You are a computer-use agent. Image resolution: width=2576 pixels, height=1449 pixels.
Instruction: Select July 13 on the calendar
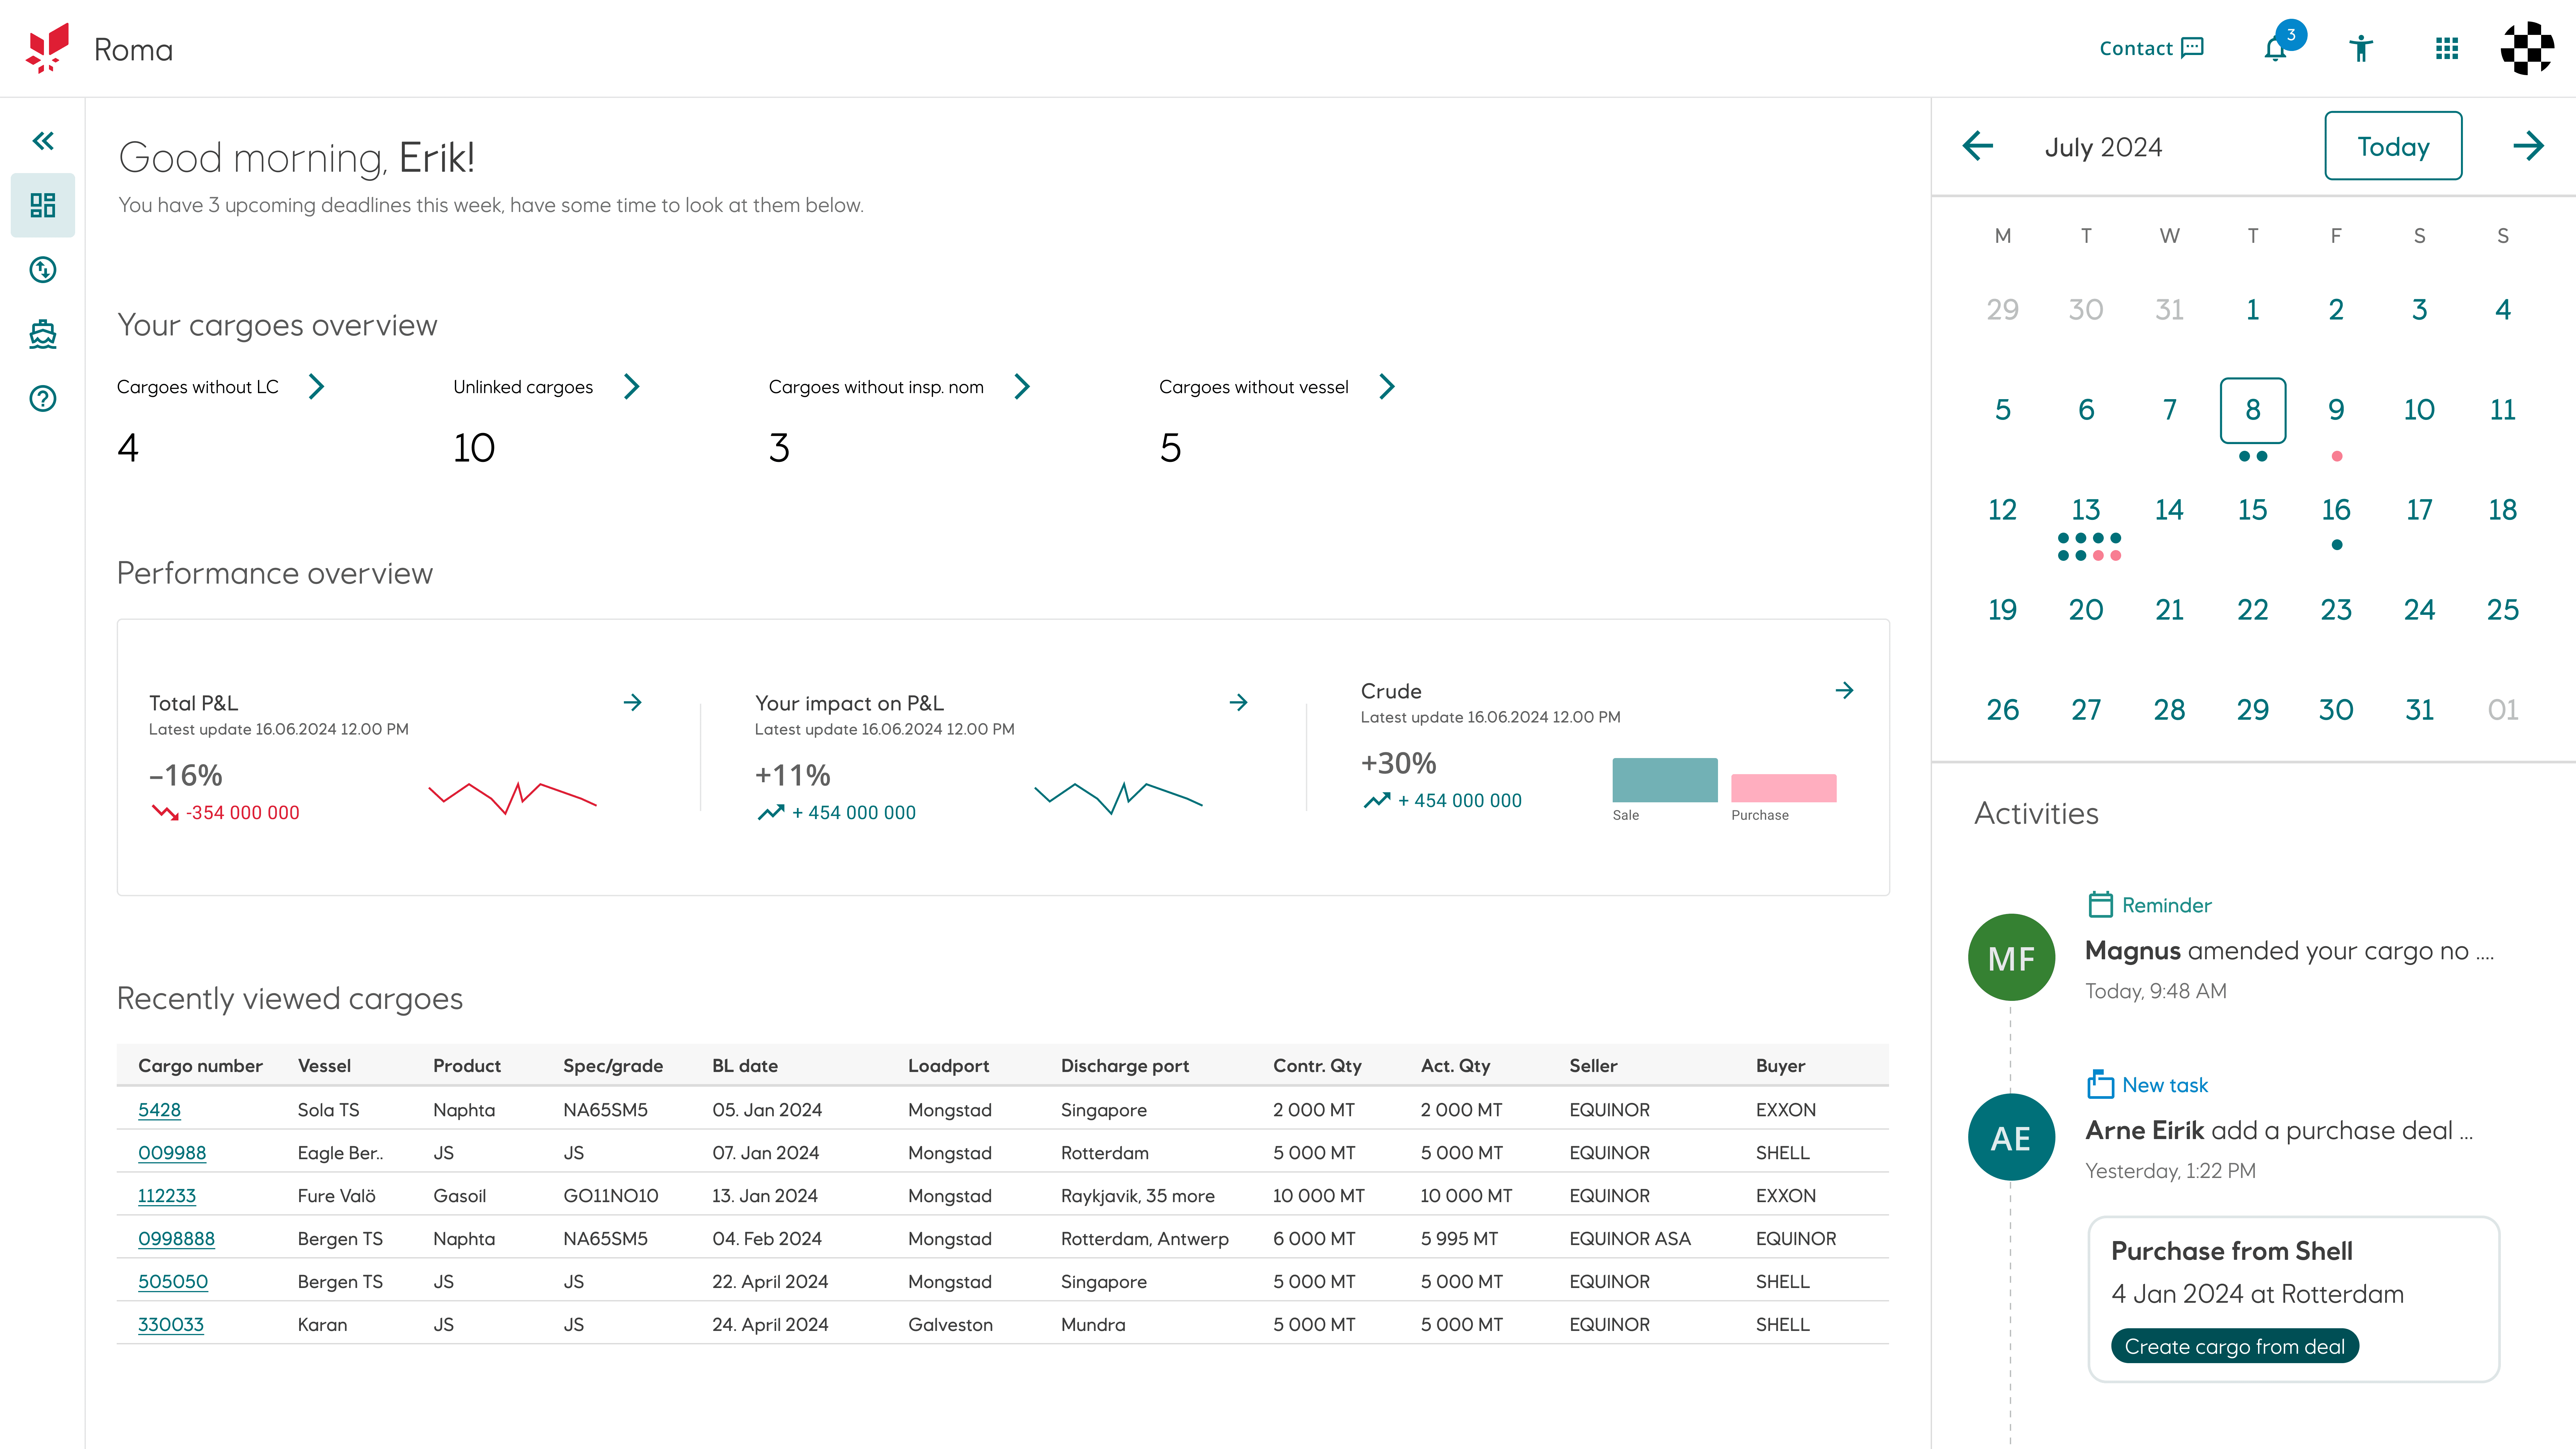pos(2086,510)
